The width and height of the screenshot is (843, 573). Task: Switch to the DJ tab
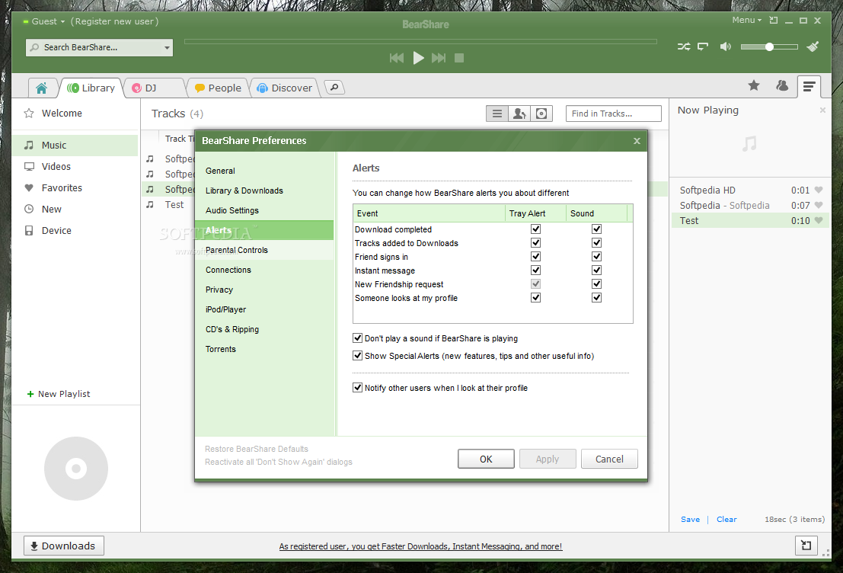point(153,88)
